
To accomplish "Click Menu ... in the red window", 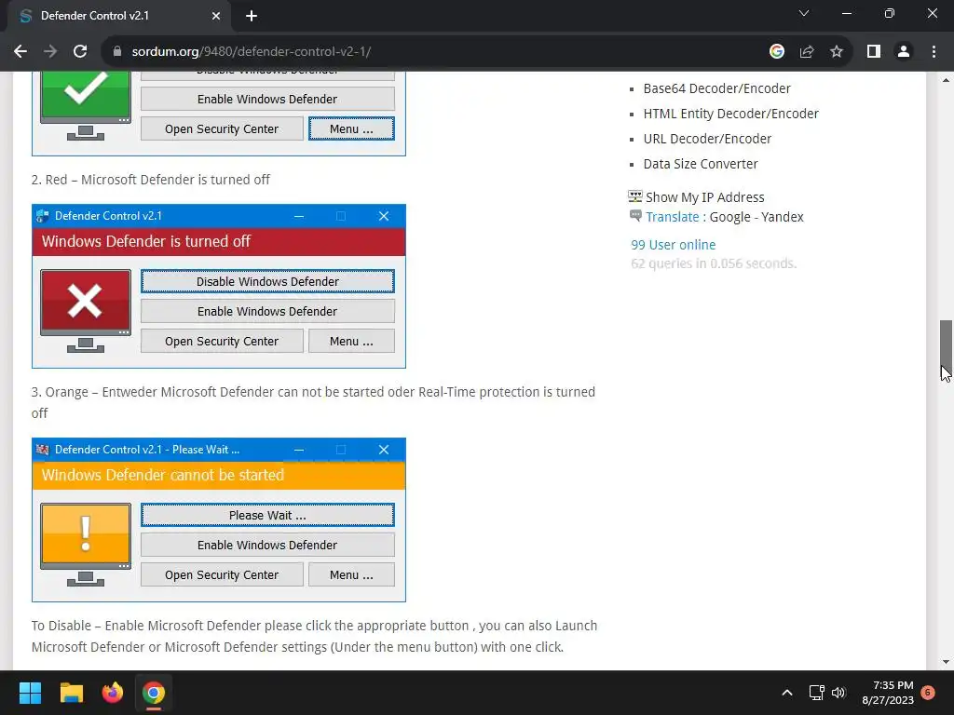I will click(x=351, y=341).
